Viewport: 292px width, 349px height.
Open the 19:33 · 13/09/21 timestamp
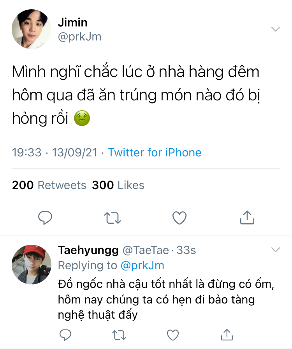[55, 153]
